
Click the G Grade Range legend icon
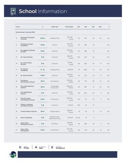[20, 147]
